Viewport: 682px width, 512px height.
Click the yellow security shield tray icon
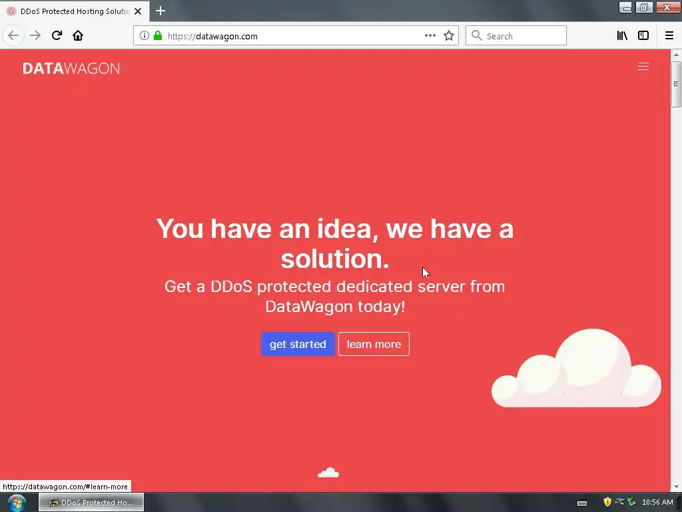pos(607,502)
